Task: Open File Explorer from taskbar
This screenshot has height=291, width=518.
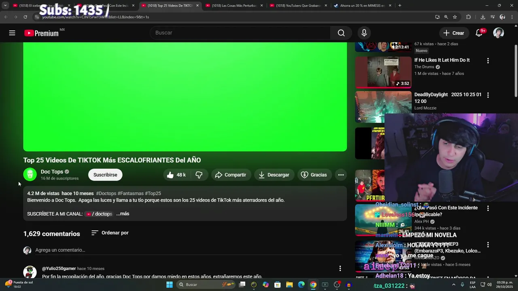Action: (x=289, y=285)
